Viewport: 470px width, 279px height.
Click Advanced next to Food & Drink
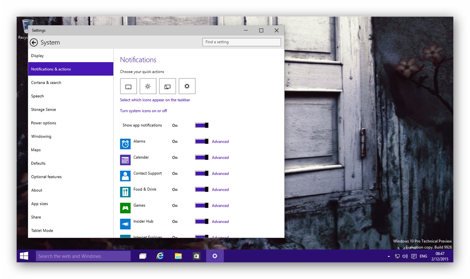(220, 189)
